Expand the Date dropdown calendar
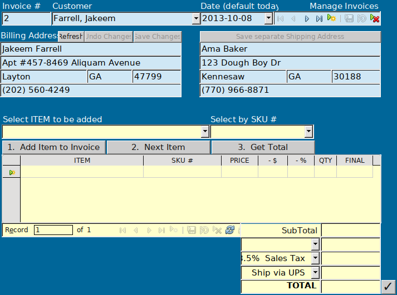The width and height of the screenshot is (397, 295). tap(268, 18)
